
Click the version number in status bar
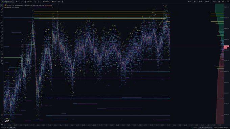pyautogui.click(x=4, y=128)
